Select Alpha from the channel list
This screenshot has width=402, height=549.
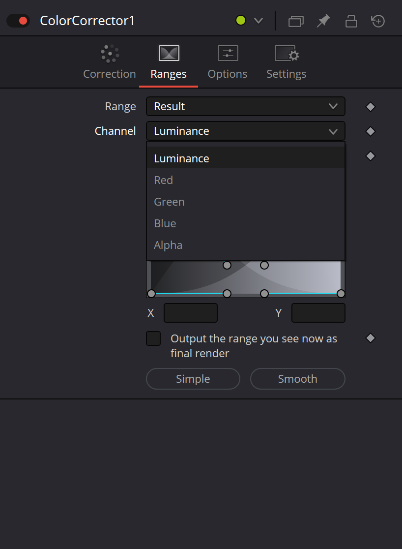pos(246,245)
